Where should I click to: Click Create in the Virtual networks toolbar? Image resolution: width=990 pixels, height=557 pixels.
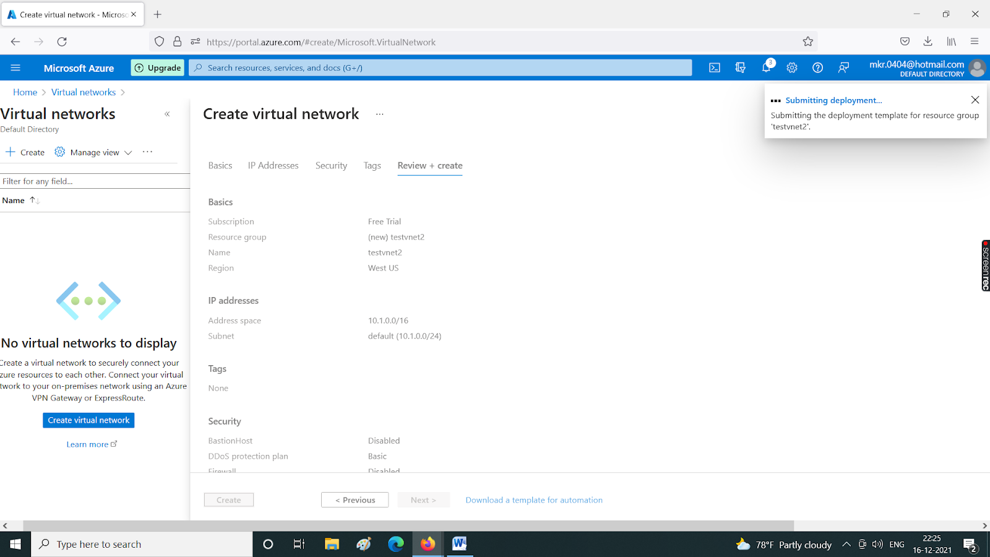point(25,152)
